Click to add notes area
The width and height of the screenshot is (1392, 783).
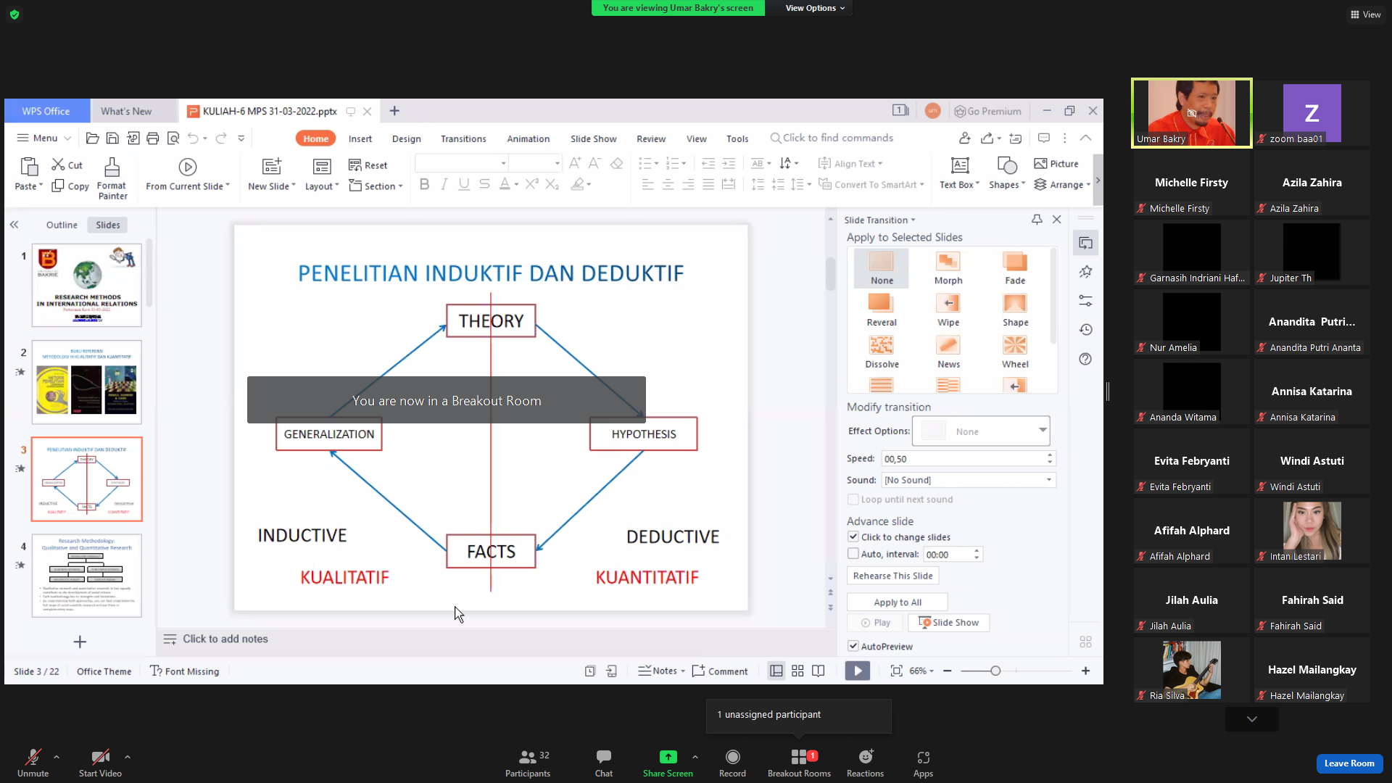225,639
